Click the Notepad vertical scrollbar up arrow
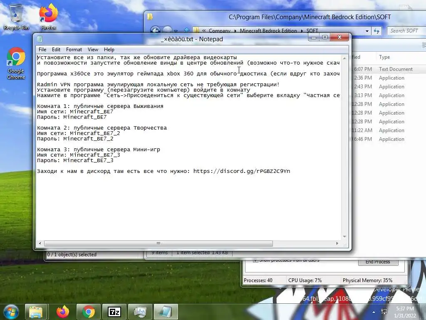Image resolution: width=426 pixels, height=320 pixels. (x=344, y=58)
